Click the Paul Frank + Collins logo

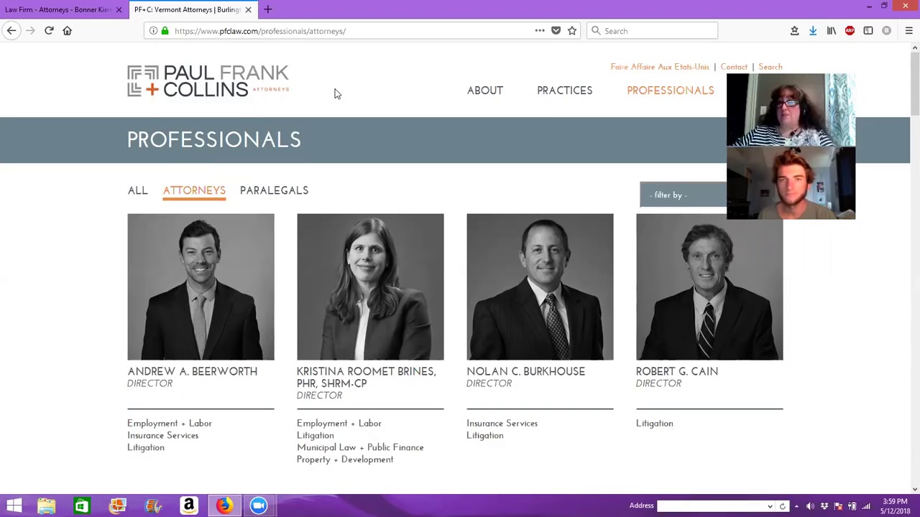(x=208, y=81)
